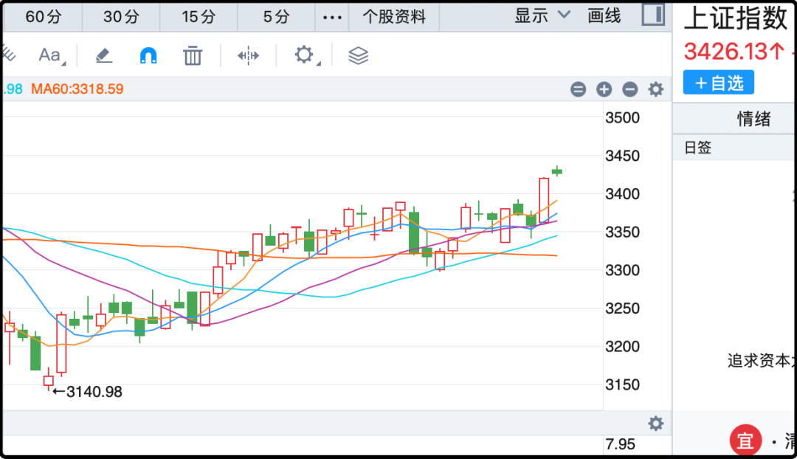Click the horizontal range measure icon

coord(248,55)
